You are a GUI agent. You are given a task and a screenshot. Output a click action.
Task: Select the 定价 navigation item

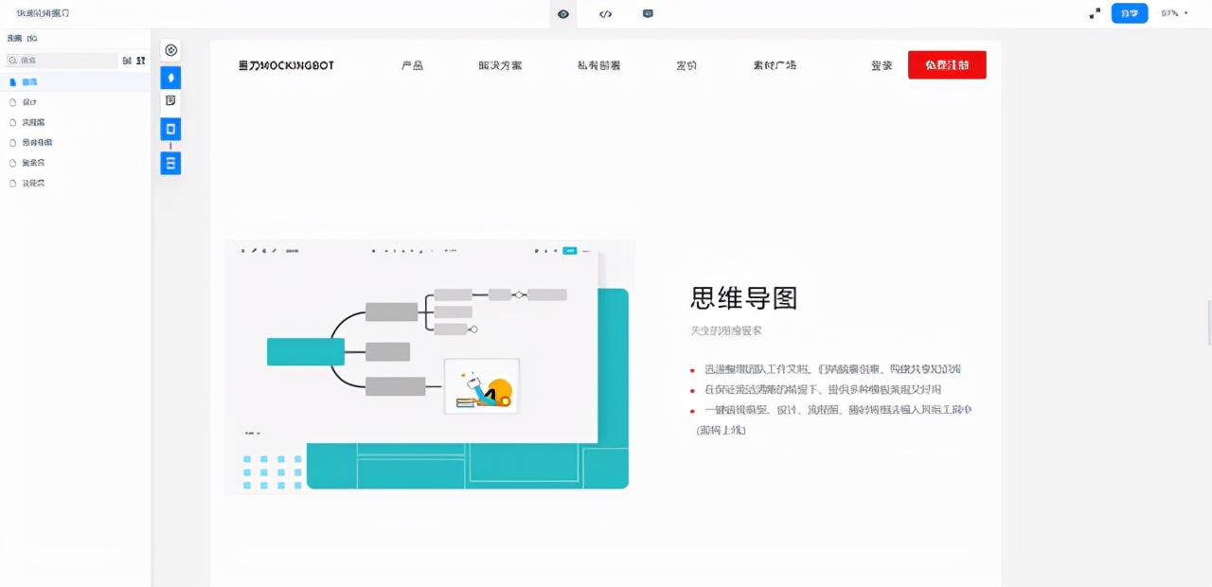pyautogui.click(x=686, y=65)
